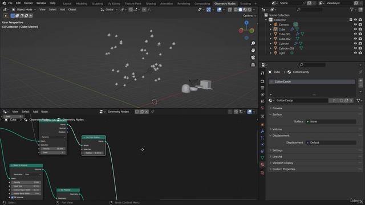Open the Output properties tab icon
365x205 pixels.
click(x=262, y=88)
